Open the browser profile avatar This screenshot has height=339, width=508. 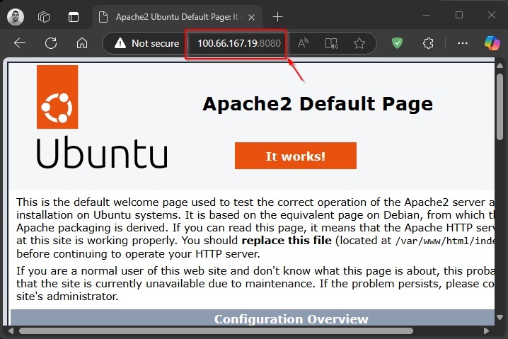pyautogui.click(x=16, y=17)
